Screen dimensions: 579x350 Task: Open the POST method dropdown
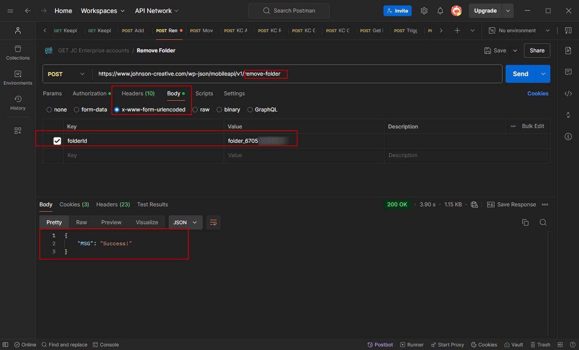66,74
